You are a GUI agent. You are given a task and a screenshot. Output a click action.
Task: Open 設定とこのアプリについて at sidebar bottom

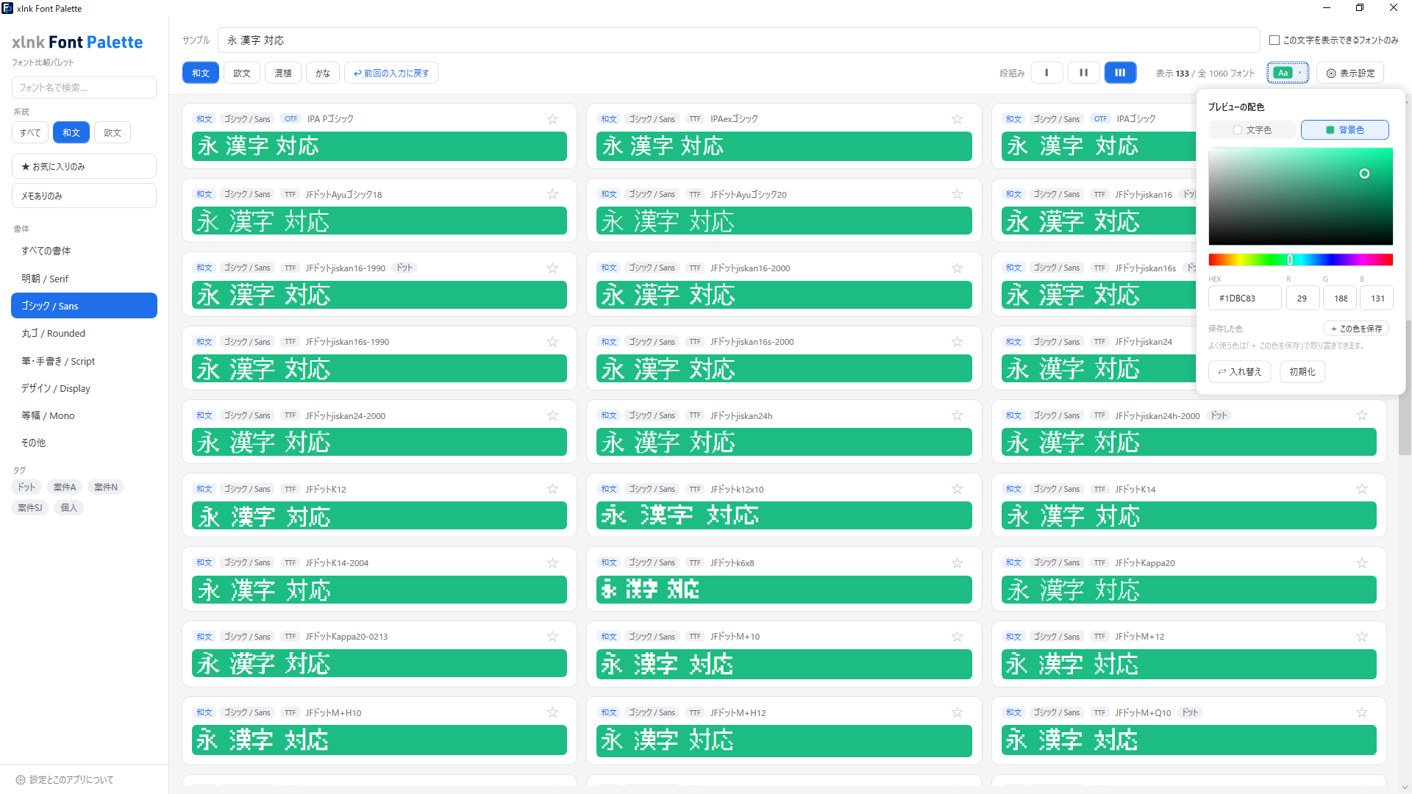[65, 779]
